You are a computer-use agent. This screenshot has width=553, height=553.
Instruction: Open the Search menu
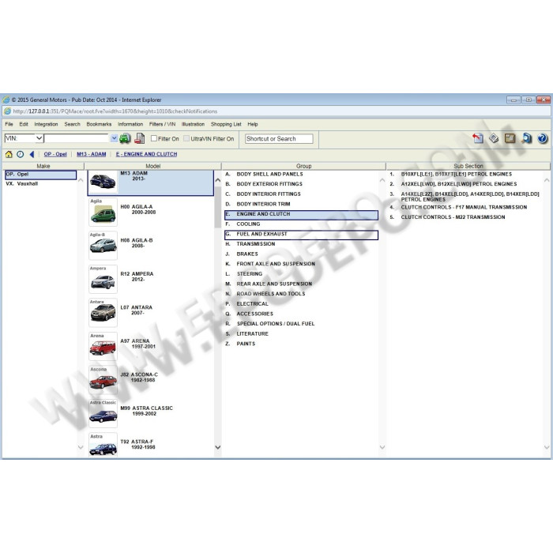(73, 124)
